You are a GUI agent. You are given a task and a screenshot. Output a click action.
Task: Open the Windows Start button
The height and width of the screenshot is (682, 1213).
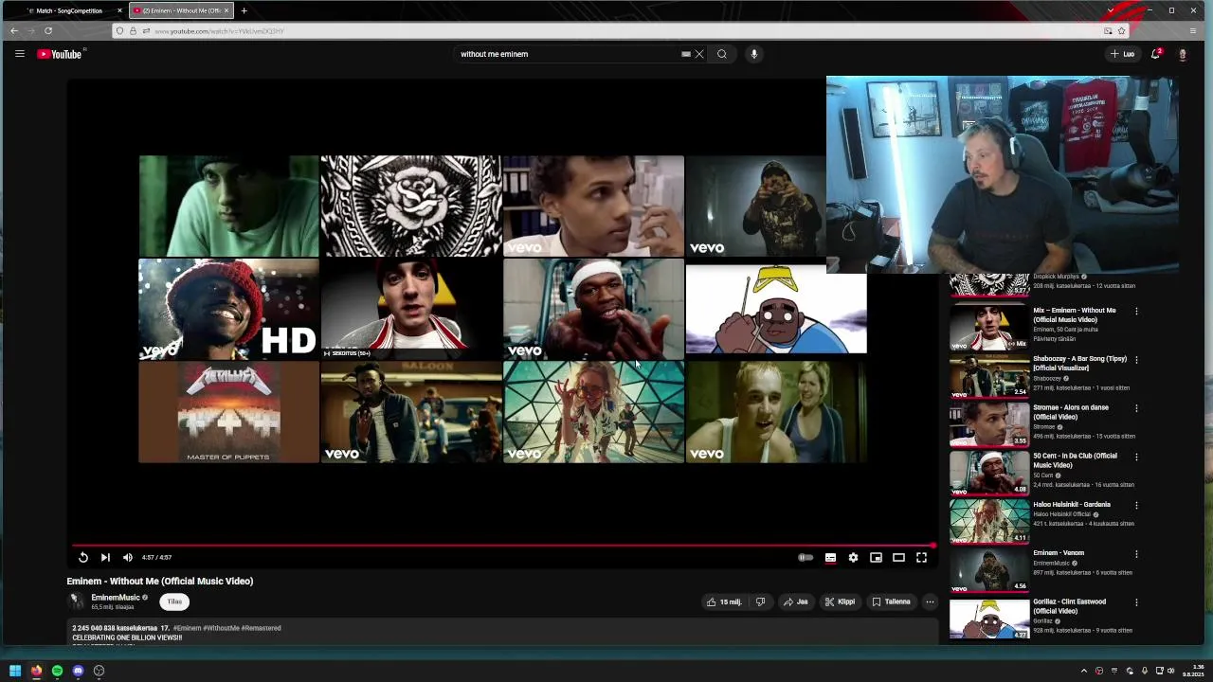pos(15,671)
